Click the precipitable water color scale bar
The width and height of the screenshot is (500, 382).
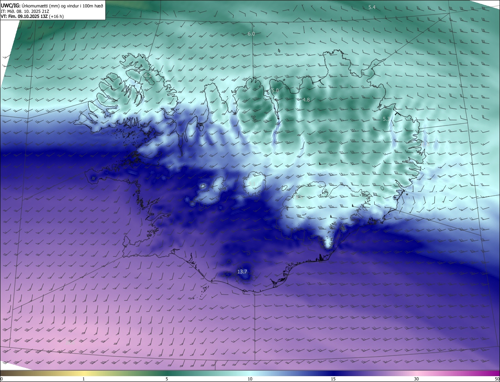pyautogui.click(x=250, y=373)
